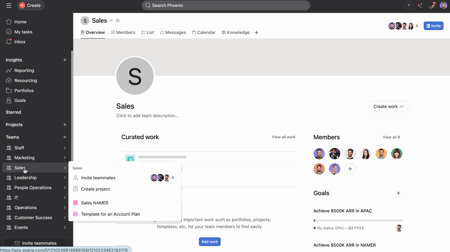
Task: Select Create project in Sales popup
Action: (x=95, y=189)
